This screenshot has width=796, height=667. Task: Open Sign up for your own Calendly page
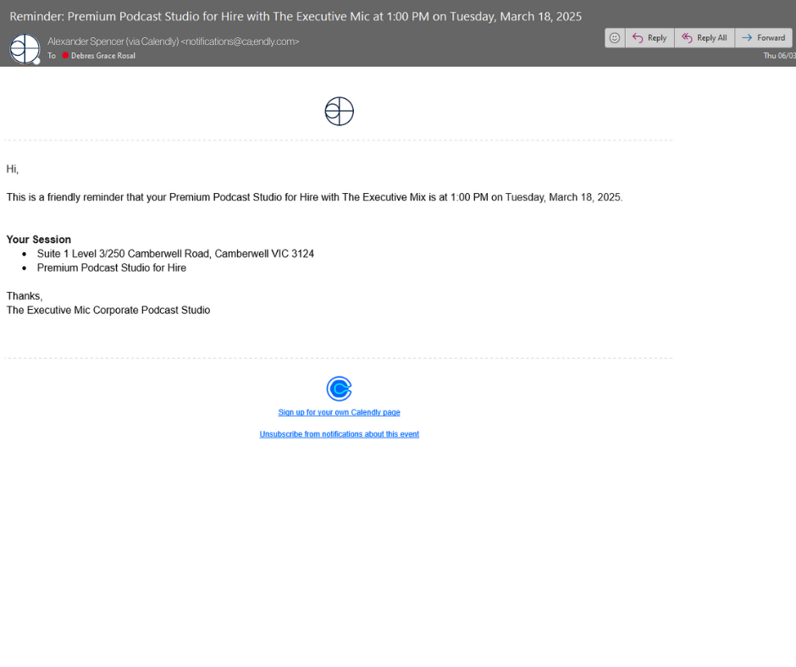click(x=339, y=412)
